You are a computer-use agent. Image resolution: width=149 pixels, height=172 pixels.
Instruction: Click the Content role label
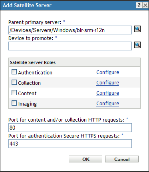27,94
